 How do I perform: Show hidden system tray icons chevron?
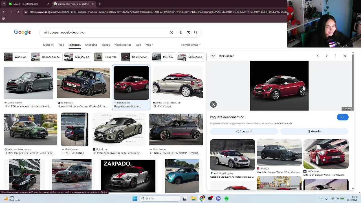[x=320, y=198]
